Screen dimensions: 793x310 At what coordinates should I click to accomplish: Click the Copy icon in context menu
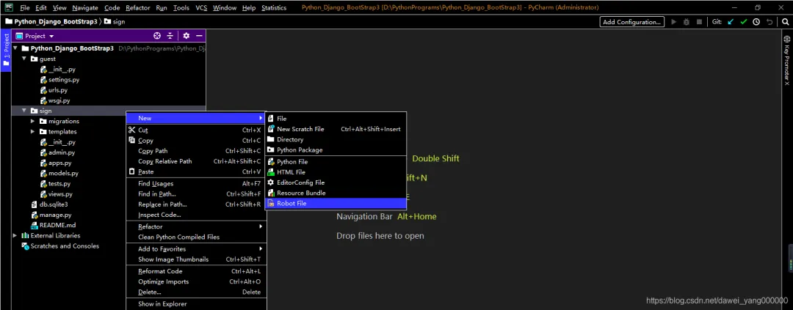pos(132,141)
